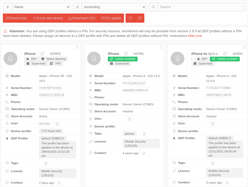Open card menu of first iPhone card

coord(77,47)
